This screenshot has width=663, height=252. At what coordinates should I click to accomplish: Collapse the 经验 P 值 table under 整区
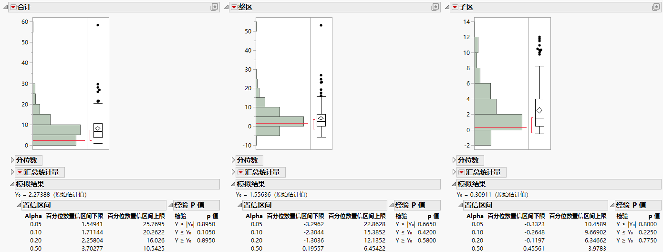pos(392,205)
